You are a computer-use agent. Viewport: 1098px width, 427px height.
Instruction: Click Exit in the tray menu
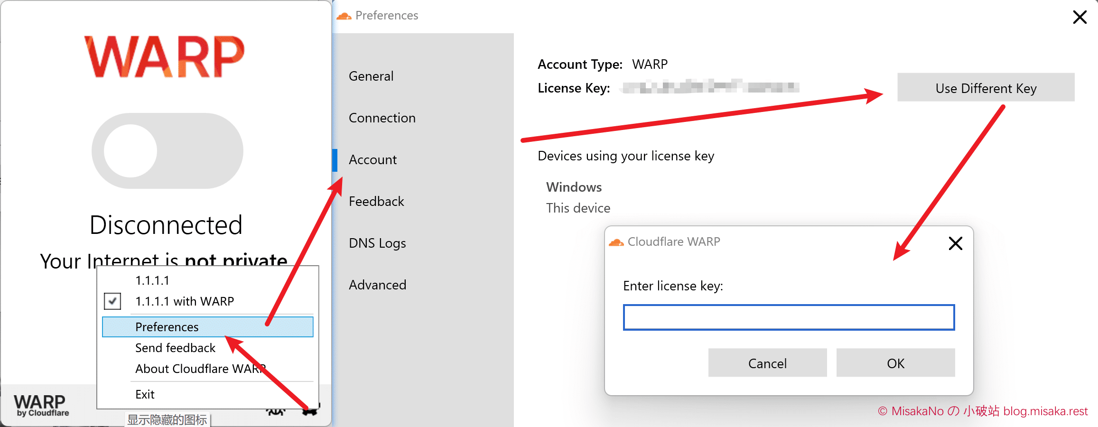pos(145,394)
